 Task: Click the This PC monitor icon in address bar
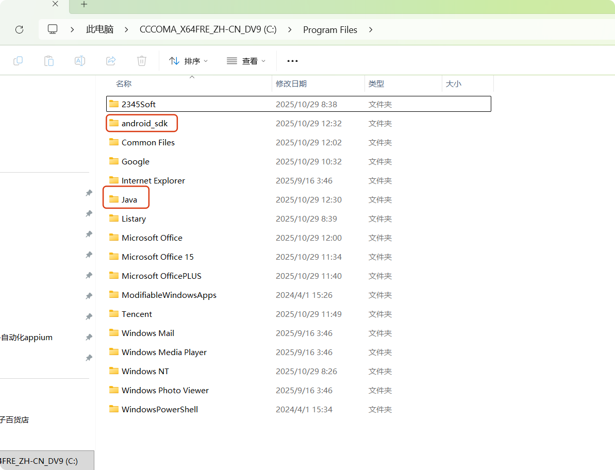pos(53,29)
